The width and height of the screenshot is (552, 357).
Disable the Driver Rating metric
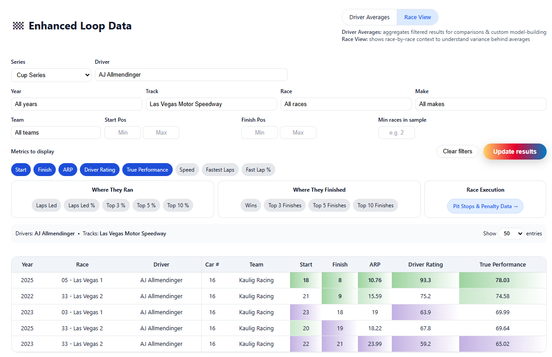point(100,170)
